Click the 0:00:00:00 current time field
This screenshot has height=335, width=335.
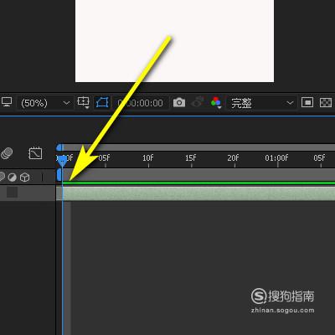[x=141, y=103]
